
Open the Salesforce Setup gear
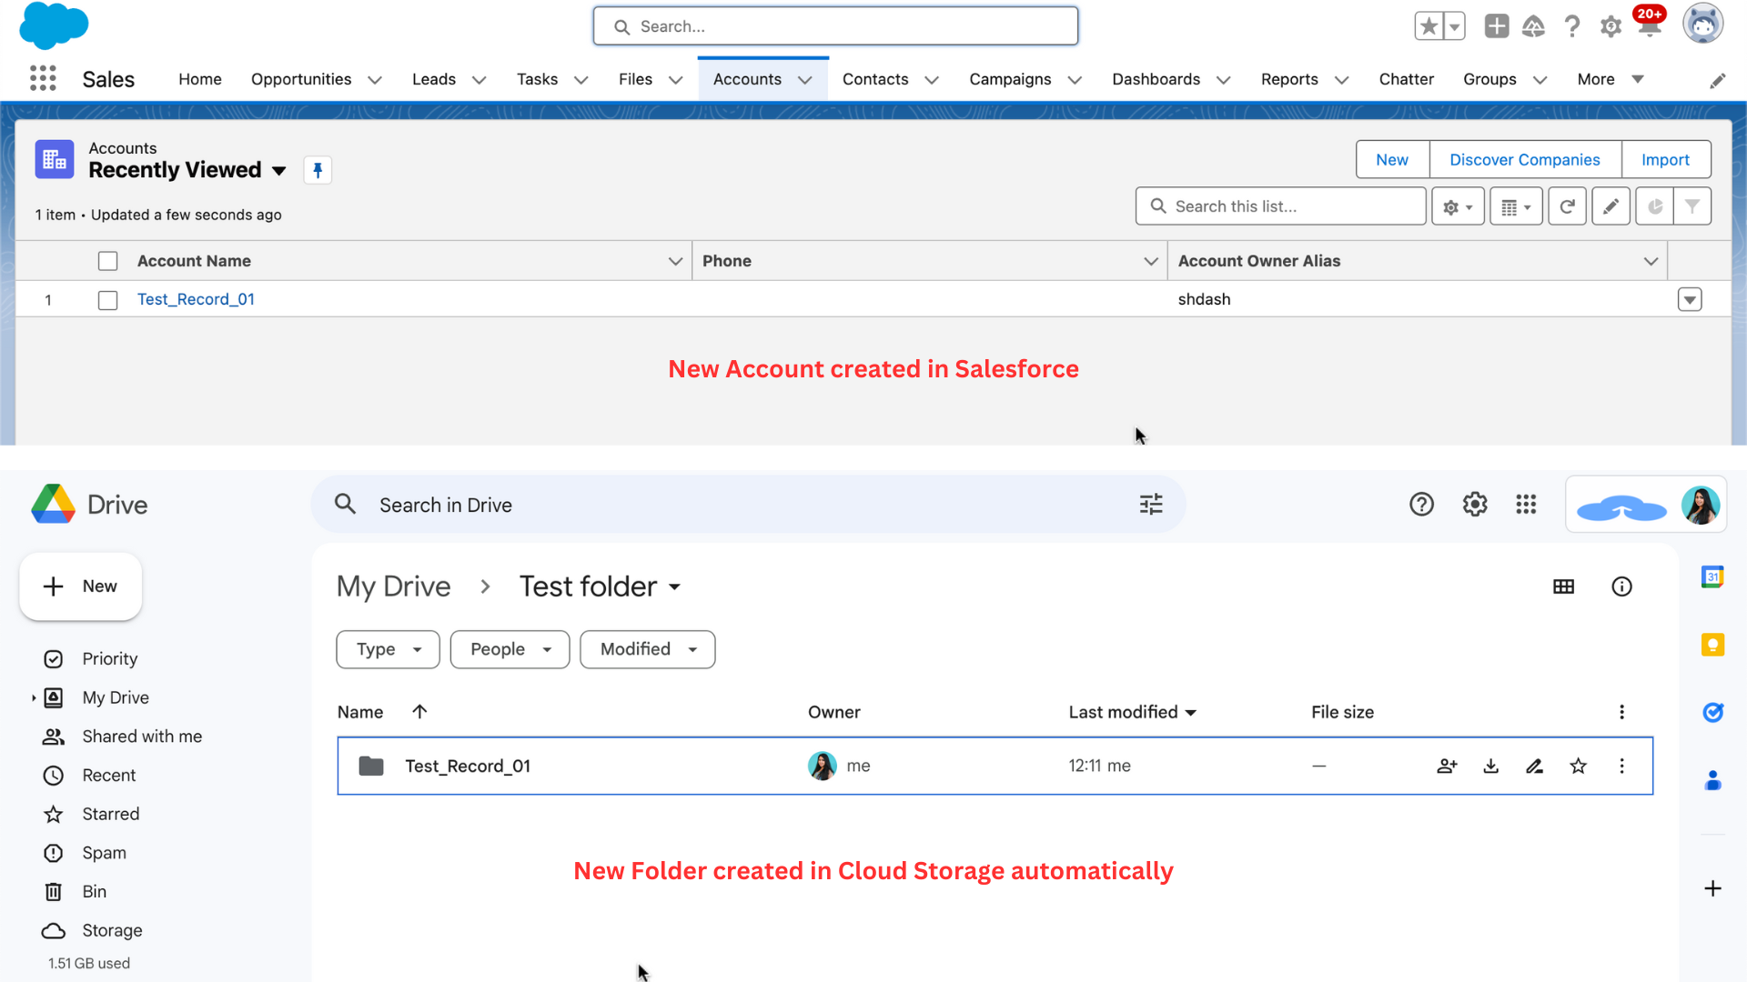1610,26
